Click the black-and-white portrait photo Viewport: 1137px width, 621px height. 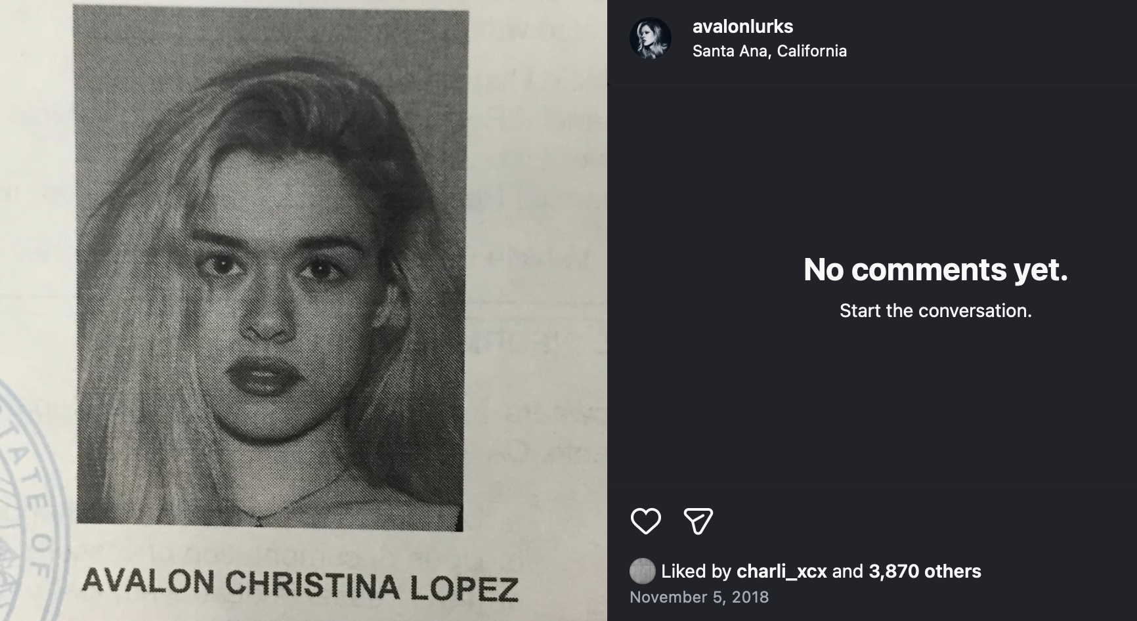coord(270,267)
